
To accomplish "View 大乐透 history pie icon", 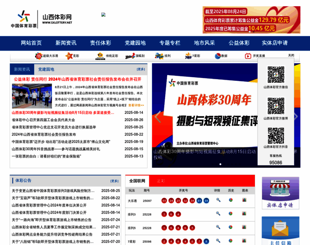I will (x=230, y=200).
